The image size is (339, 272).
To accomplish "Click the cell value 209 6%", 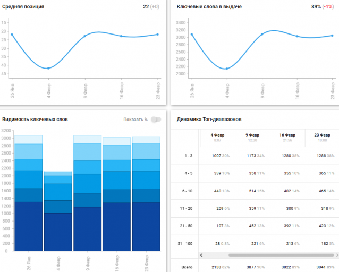I will (223, 208).
